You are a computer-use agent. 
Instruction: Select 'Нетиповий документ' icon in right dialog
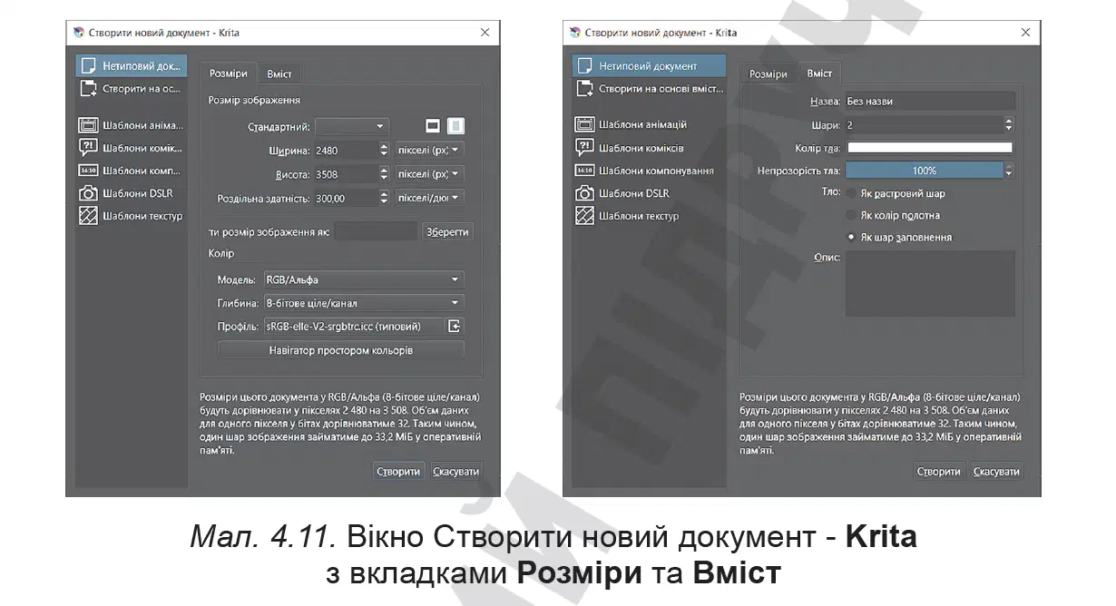coord(585,65)
